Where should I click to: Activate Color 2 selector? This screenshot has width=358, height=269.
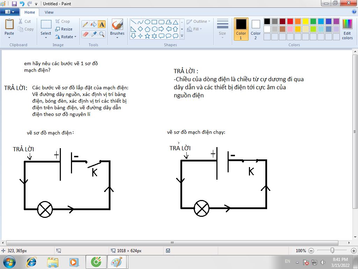tap(256, 29)
